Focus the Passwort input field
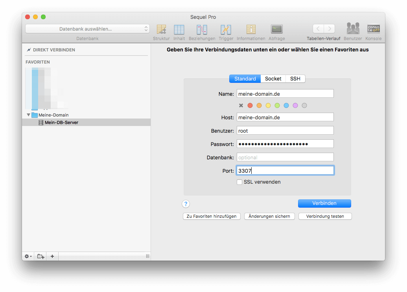407x292 pixels. [285, 144]
